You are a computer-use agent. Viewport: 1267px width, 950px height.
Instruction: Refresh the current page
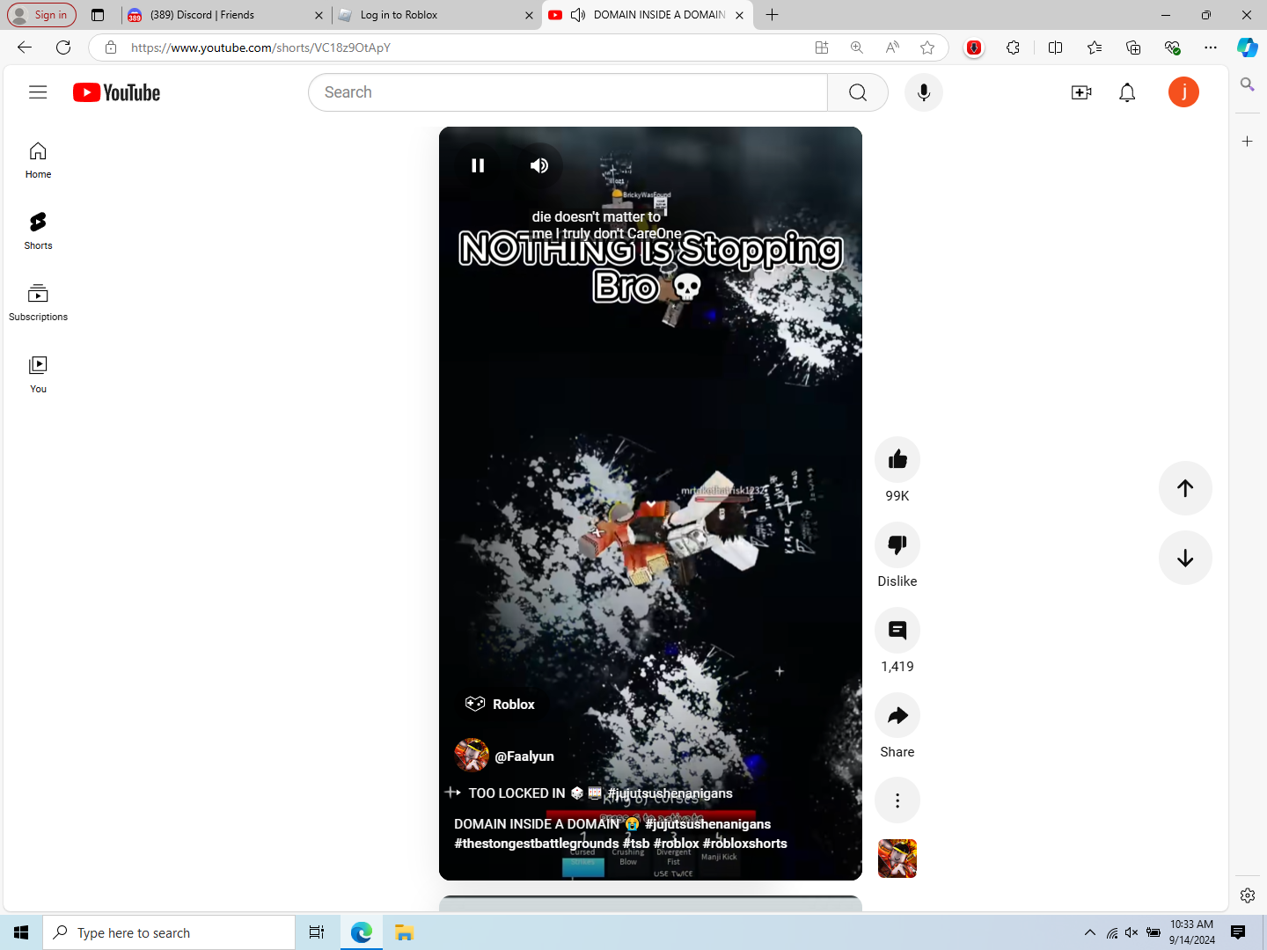pyautogui.click(x=63, y=47)
